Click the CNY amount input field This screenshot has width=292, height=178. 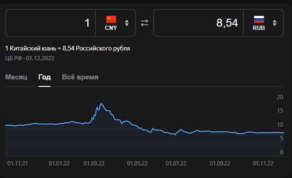pyautogui.click(x=51, y=23)
